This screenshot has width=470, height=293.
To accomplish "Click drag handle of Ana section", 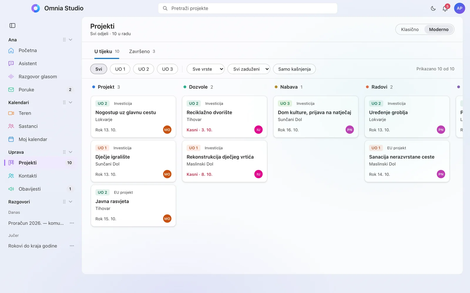I will [64, 40].
